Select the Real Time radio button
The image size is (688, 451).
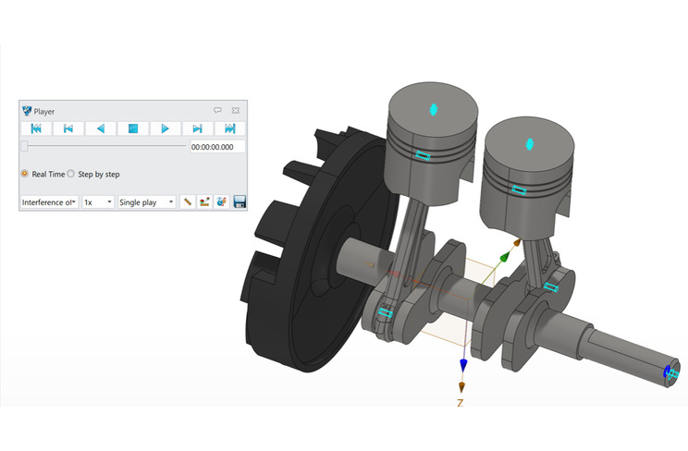click(25, 174)
